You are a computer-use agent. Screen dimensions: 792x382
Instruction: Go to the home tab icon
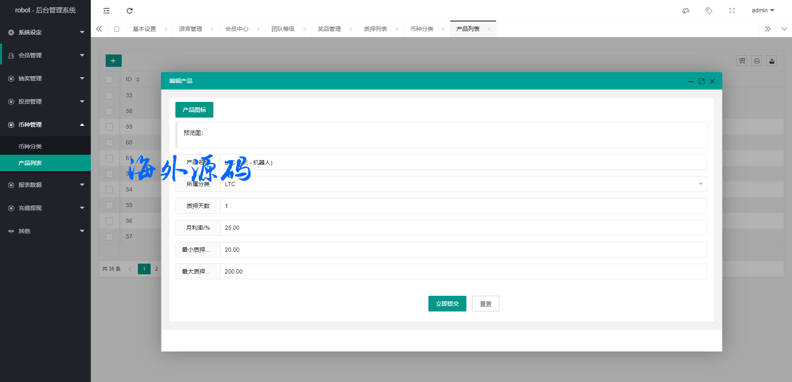[117, 29]
